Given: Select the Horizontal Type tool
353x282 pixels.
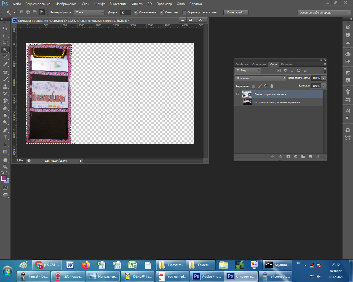Looking at the screenshot, I should coord(5,137).
